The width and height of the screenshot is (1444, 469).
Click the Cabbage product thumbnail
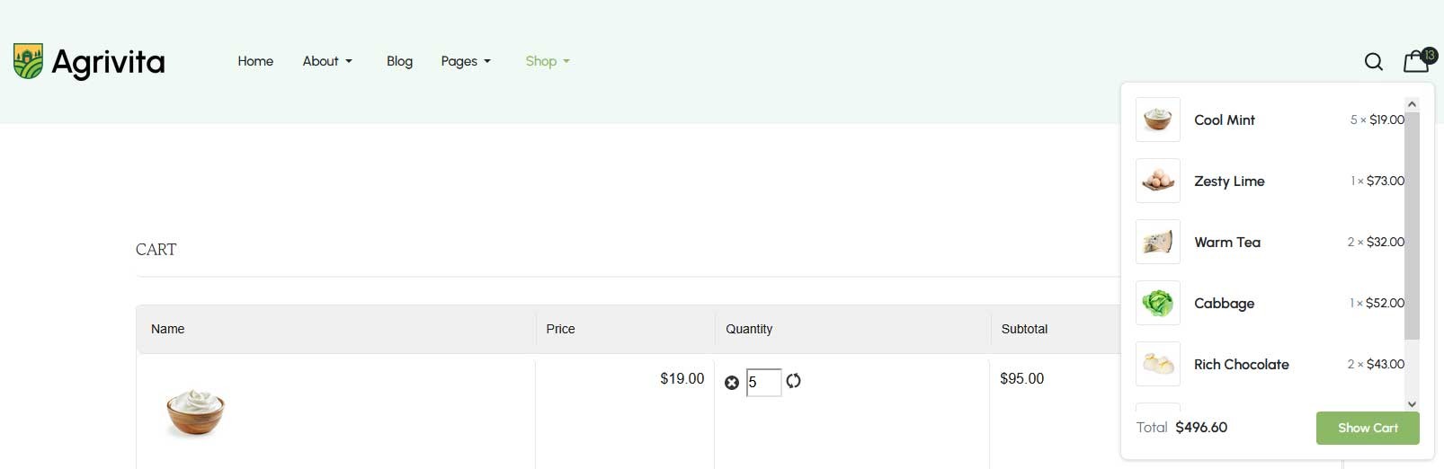pyautogui.click(x=1157, y=303)
